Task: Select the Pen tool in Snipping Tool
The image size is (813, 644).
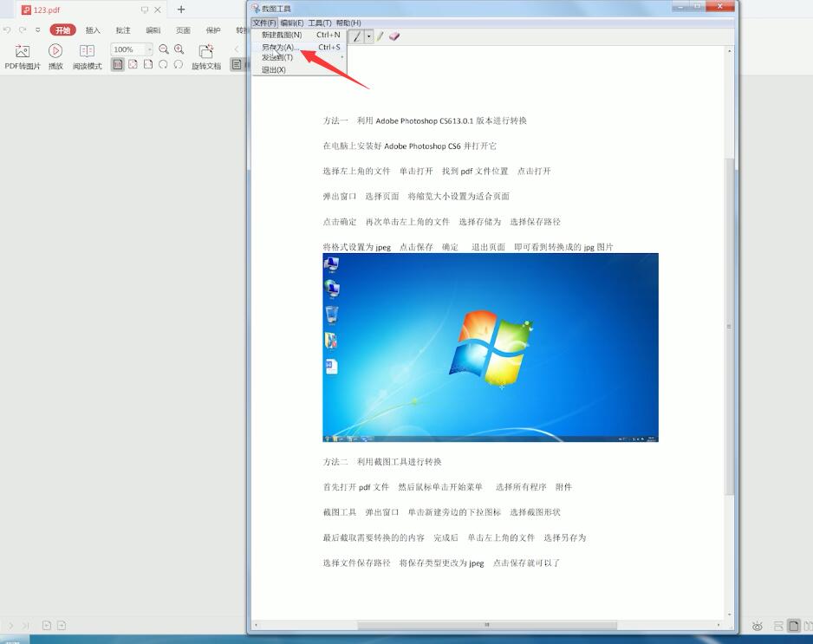Action: coord(357,36)
